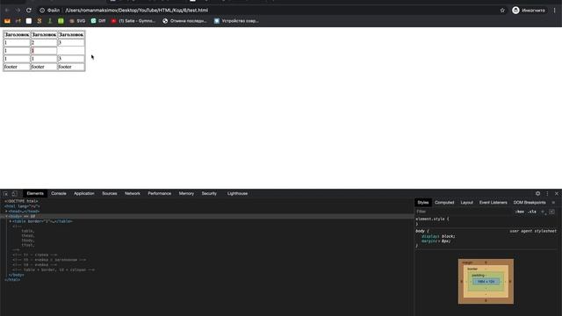Open the 'Устройство совр...' bookmark
This screenshot has width=562, height=316.
(236, 21)
